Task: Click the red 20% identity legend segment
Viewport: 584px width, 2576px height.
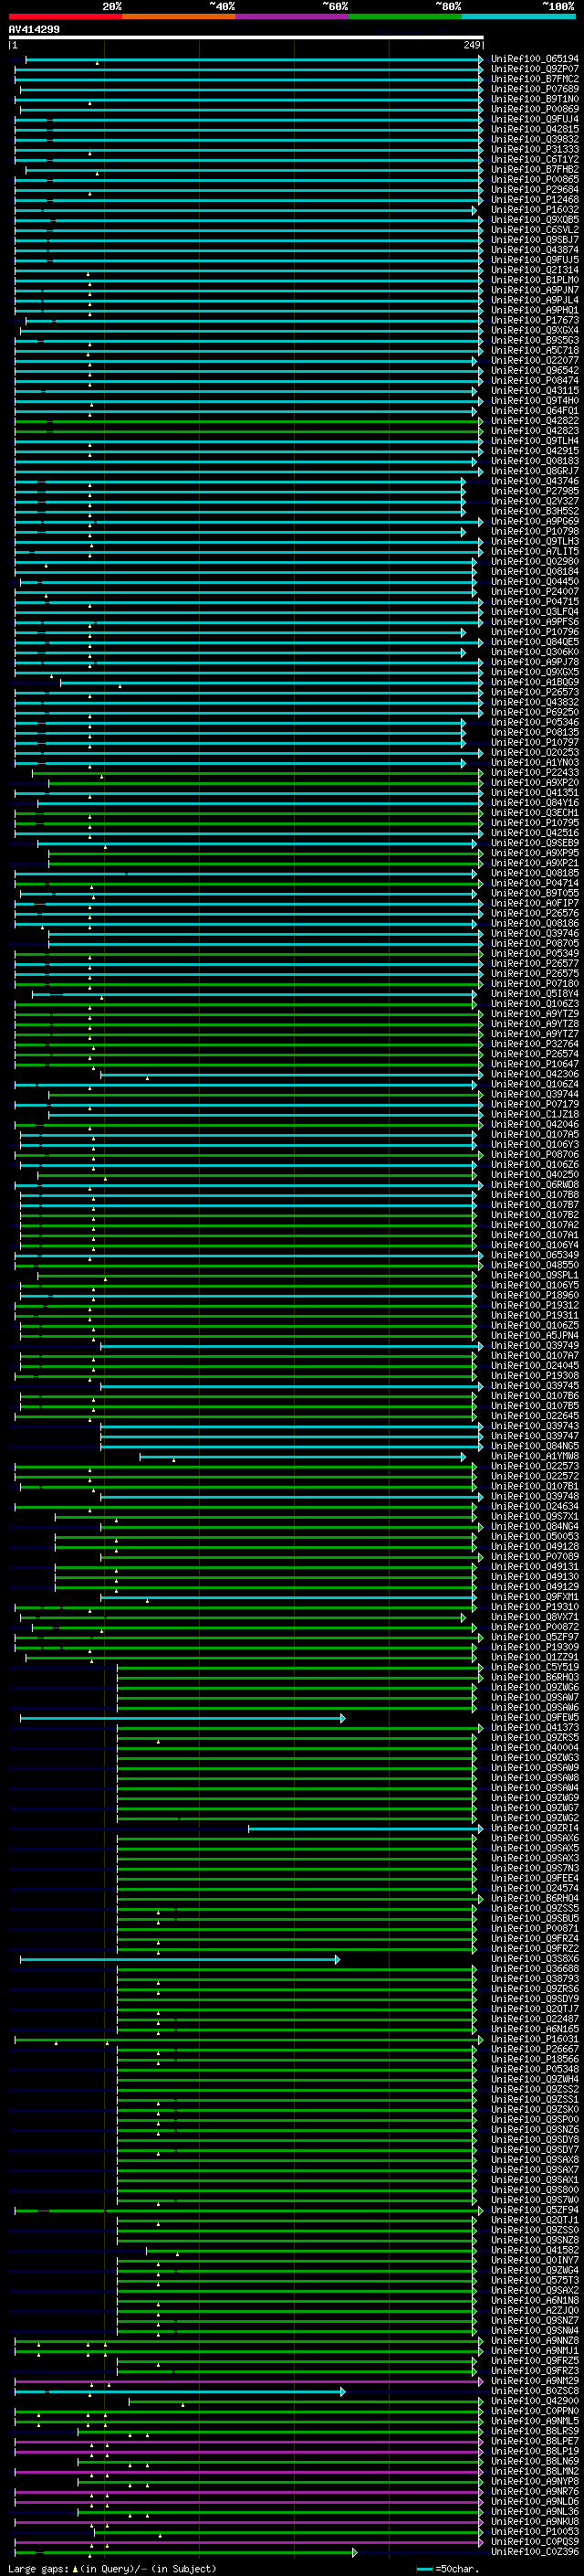Action: [66, 16]
